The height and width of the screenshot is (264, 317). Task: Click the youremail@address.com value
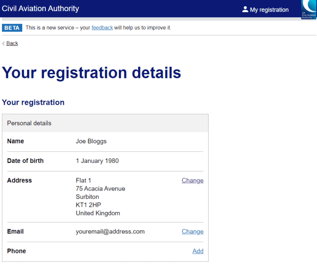tap(110, 231)
